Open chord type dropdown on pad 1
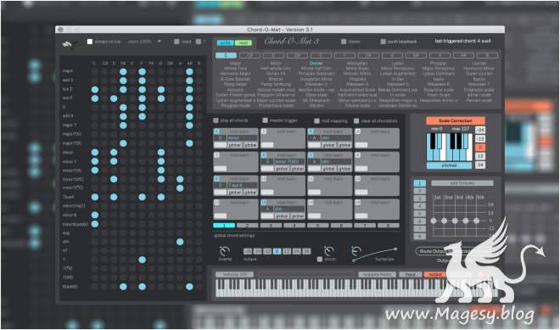The width and height of the screenshot is (560, 330). coord(243,138)
